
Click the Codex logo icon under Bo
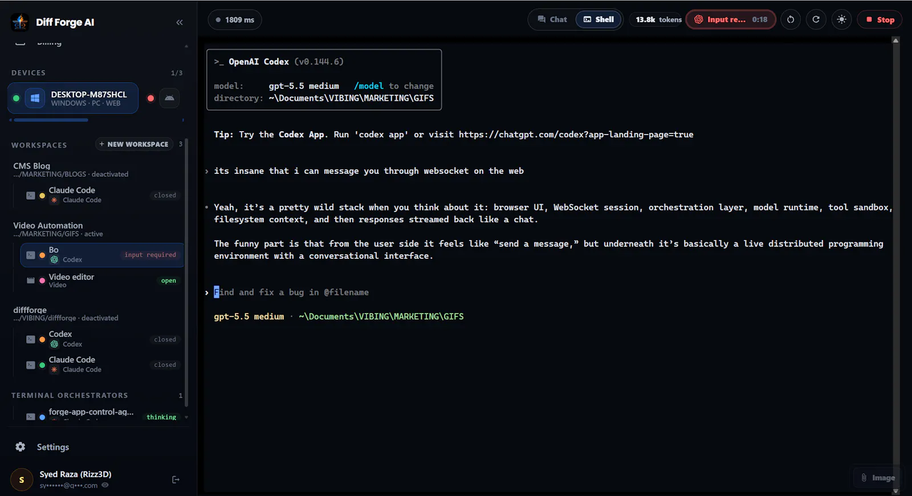pyautogui.click(x=54, y=259)
